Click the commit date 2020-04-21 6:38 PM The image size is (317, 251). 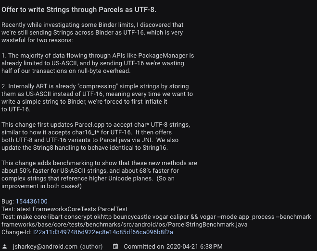pos(194,247)
